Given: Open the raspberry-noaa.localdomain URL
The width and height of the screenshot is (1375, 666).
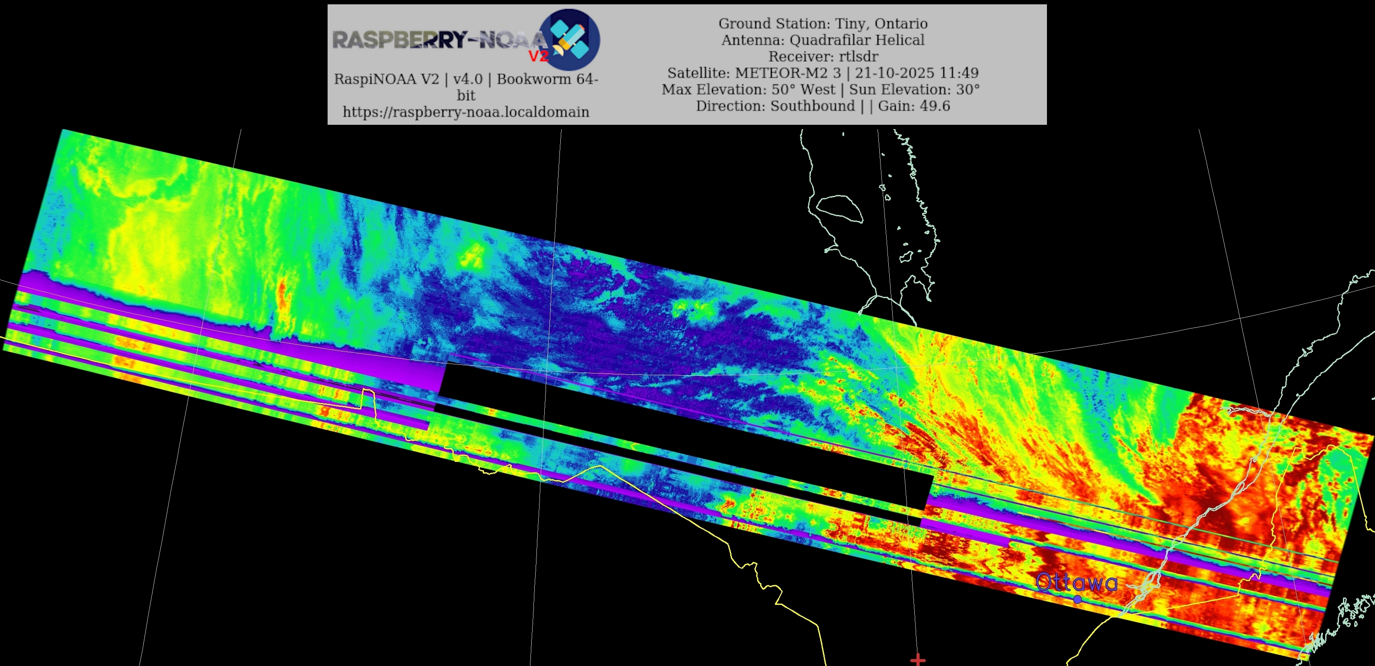Looking at the screenshot, I should point(465,112).
